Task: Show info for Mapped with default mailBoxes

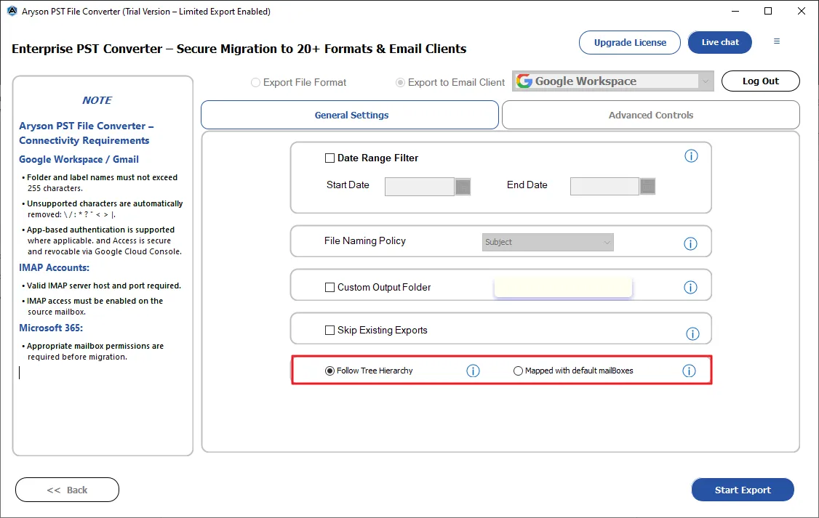Action: 689,371
